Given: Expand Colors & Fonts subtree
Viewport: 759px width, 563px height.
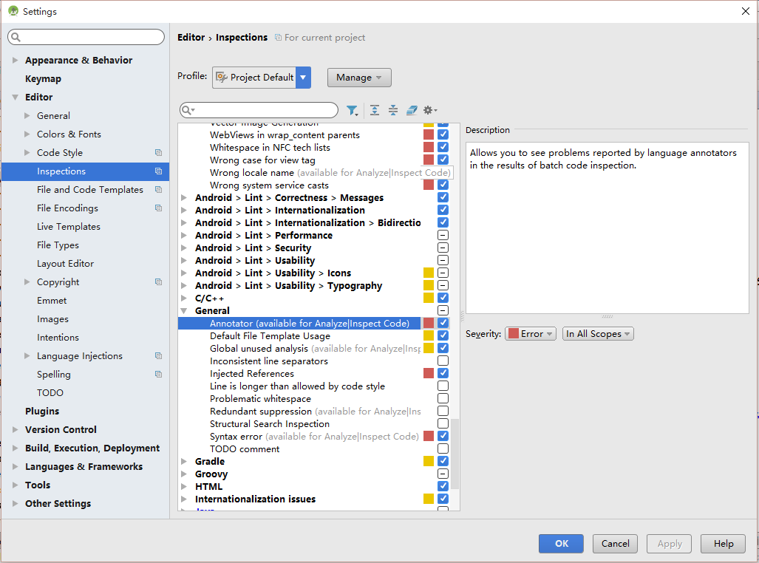Looking at the screenshot, I should click(x=27, y=134).
